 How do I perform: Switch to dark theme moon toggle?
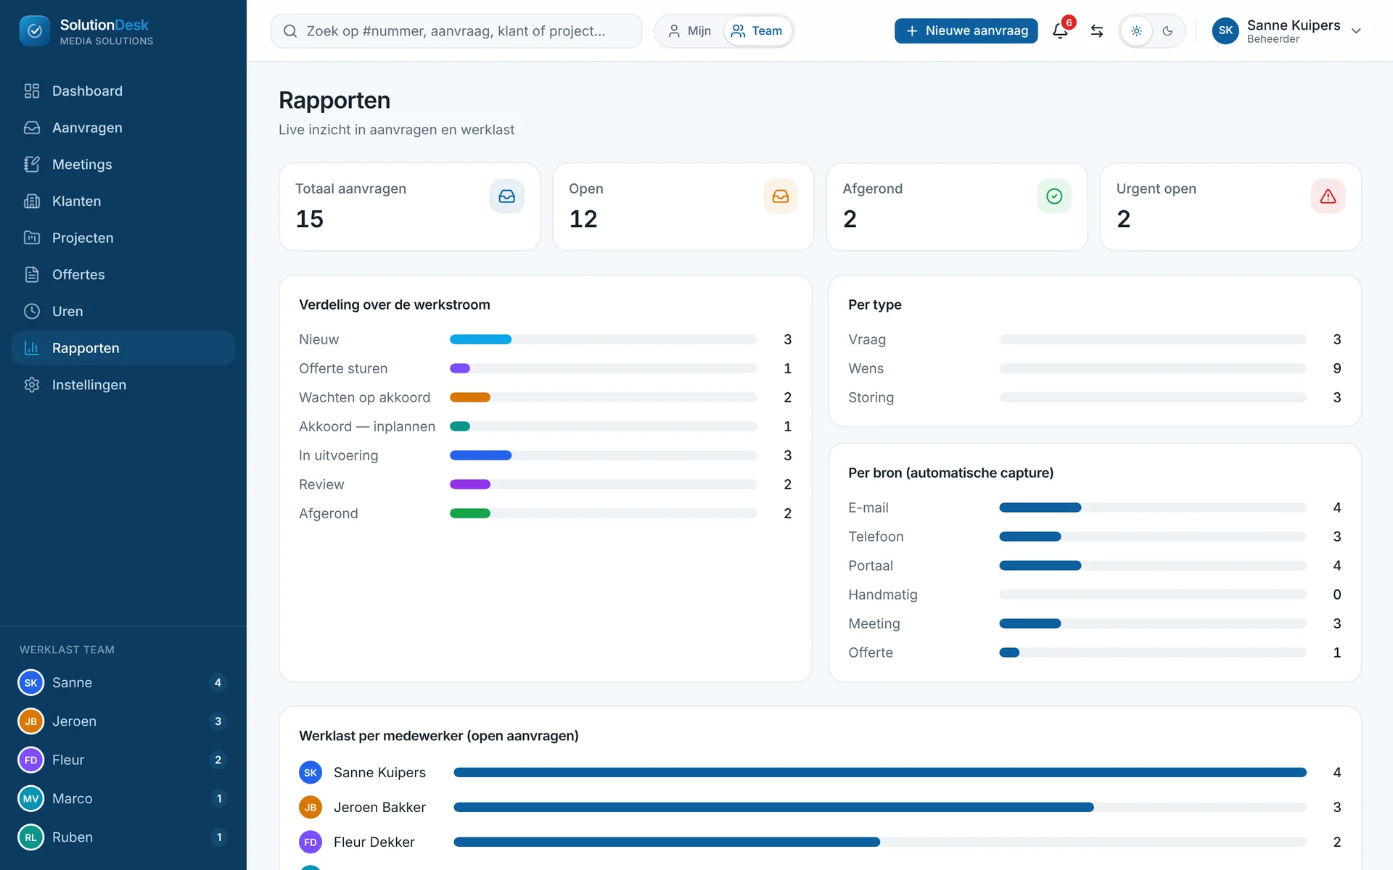click(x=1167, y=31)
